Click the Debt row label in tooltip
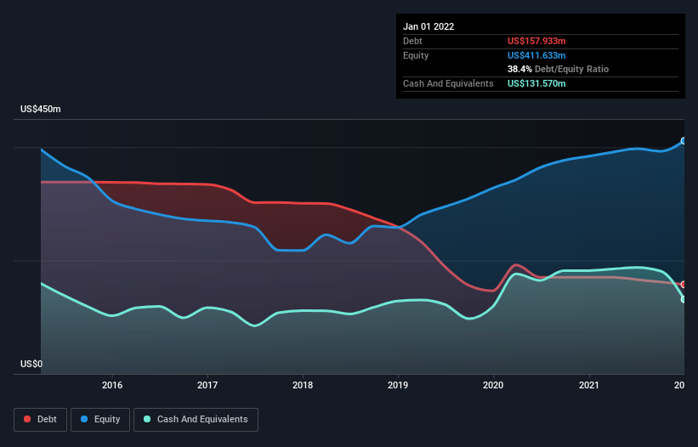Screen dimensions: 698x447 tap(412, 41)
